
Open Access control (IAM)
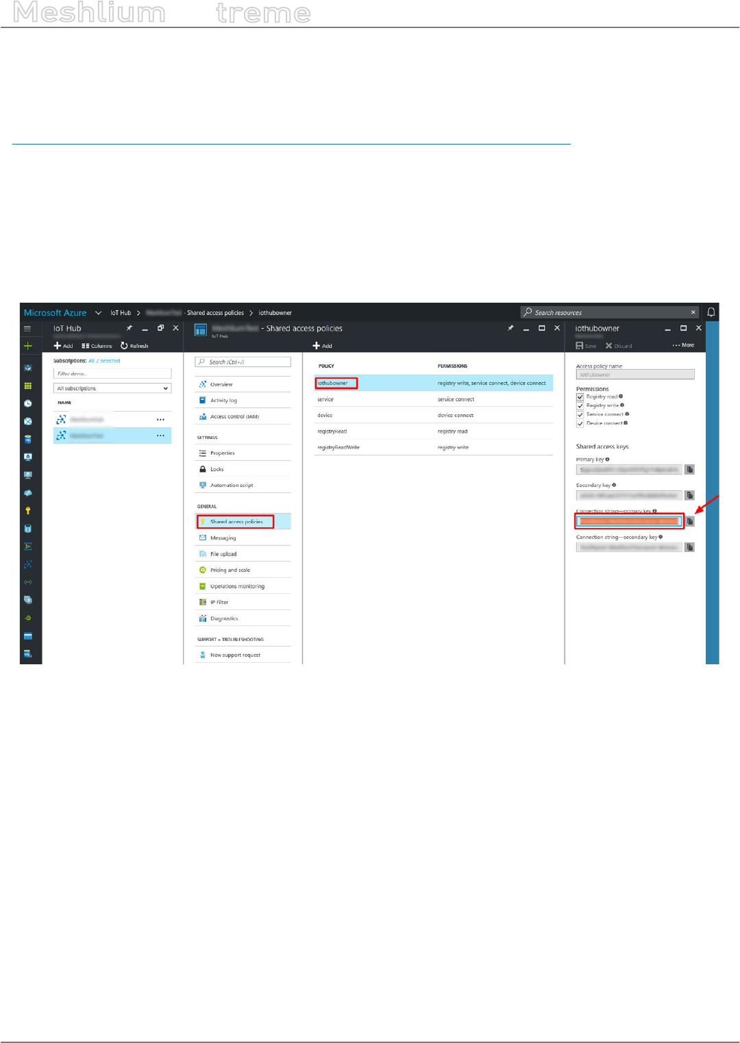tap(243, 416)
